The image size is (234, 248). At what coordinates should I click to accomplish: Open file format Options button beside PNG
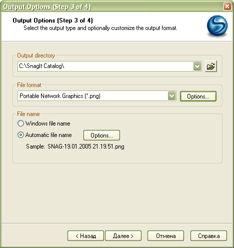[x=198, y=96]
